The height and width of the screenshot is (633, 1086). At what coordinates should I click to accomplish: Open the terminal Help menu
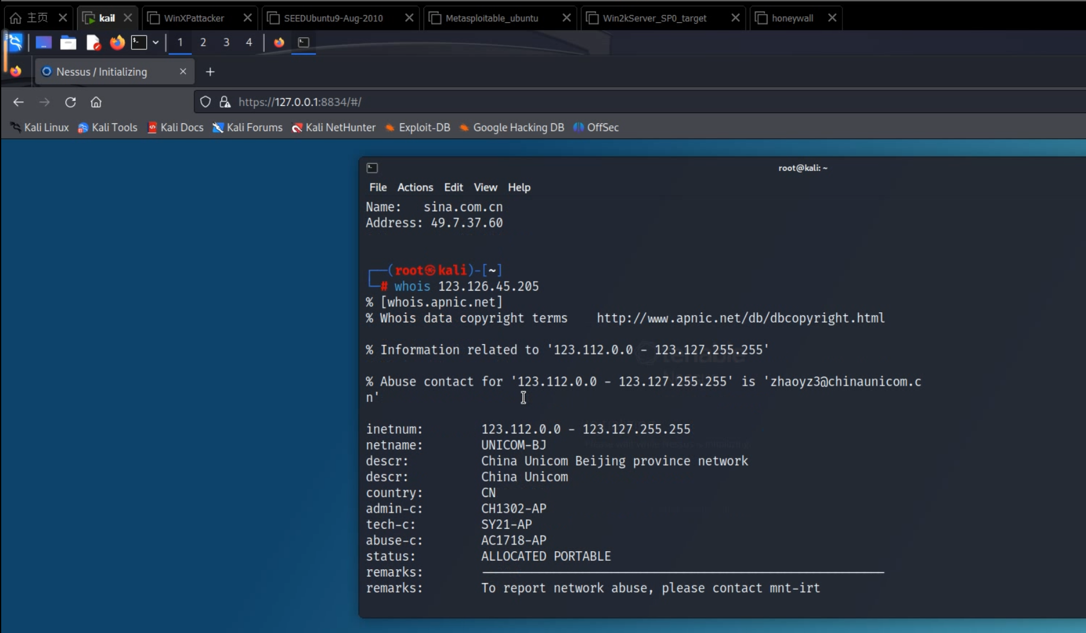pyautogui.click(x=519, y=188)
